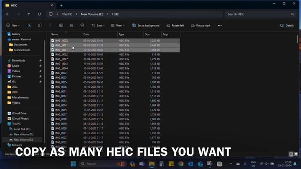Image resolution: width=301 pixels, height=169 pixels.
Task: Go back with the left arrow
Action: tap(8, 14)
